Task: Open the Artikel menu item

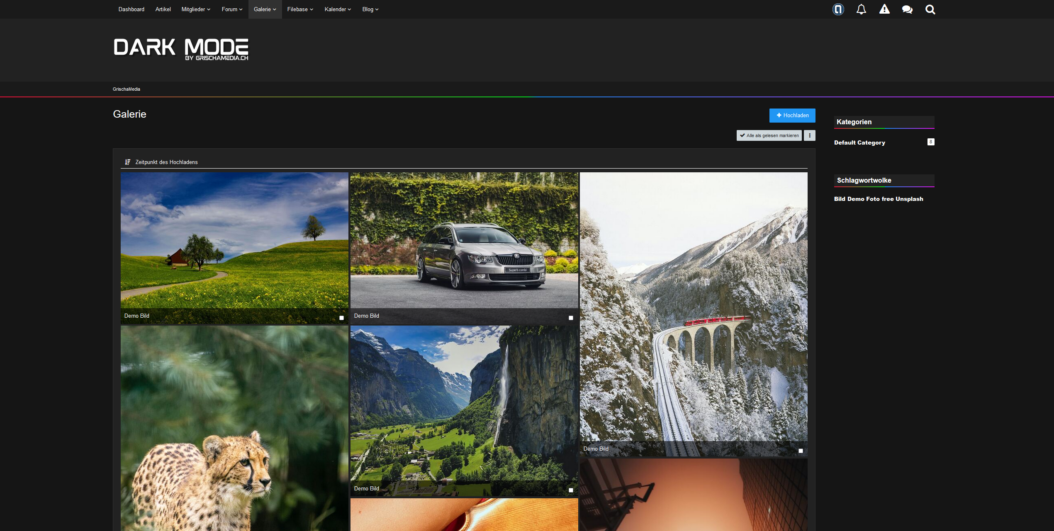Action: [163, 9]
